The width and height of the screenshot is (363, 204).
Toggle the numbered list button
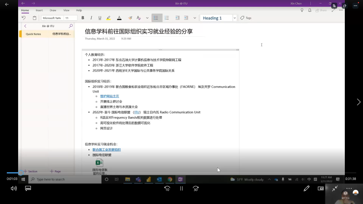pyautogui.click(x=167, y=18)
